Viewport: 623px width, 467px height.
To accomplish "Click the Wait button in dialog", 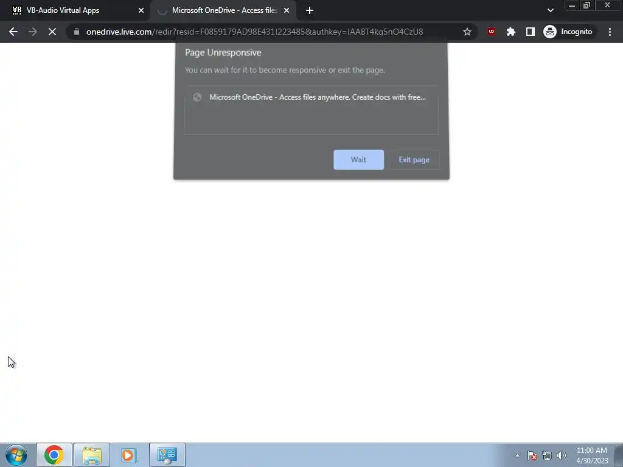I will (x=358, y=160).
